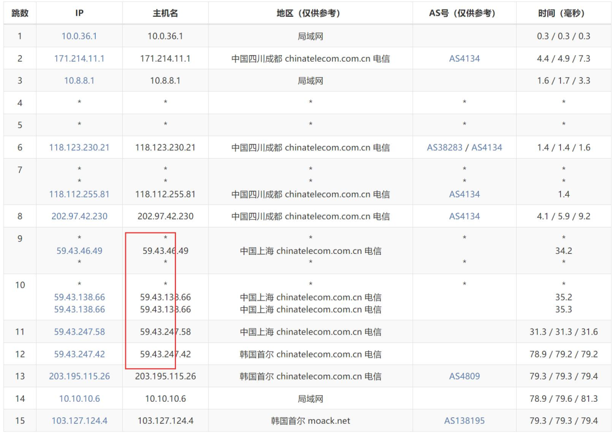Screen dimensions: 613x434
Task: Open the 118.112.255.81 IP link at hop 7
Action: pos(79,194)
